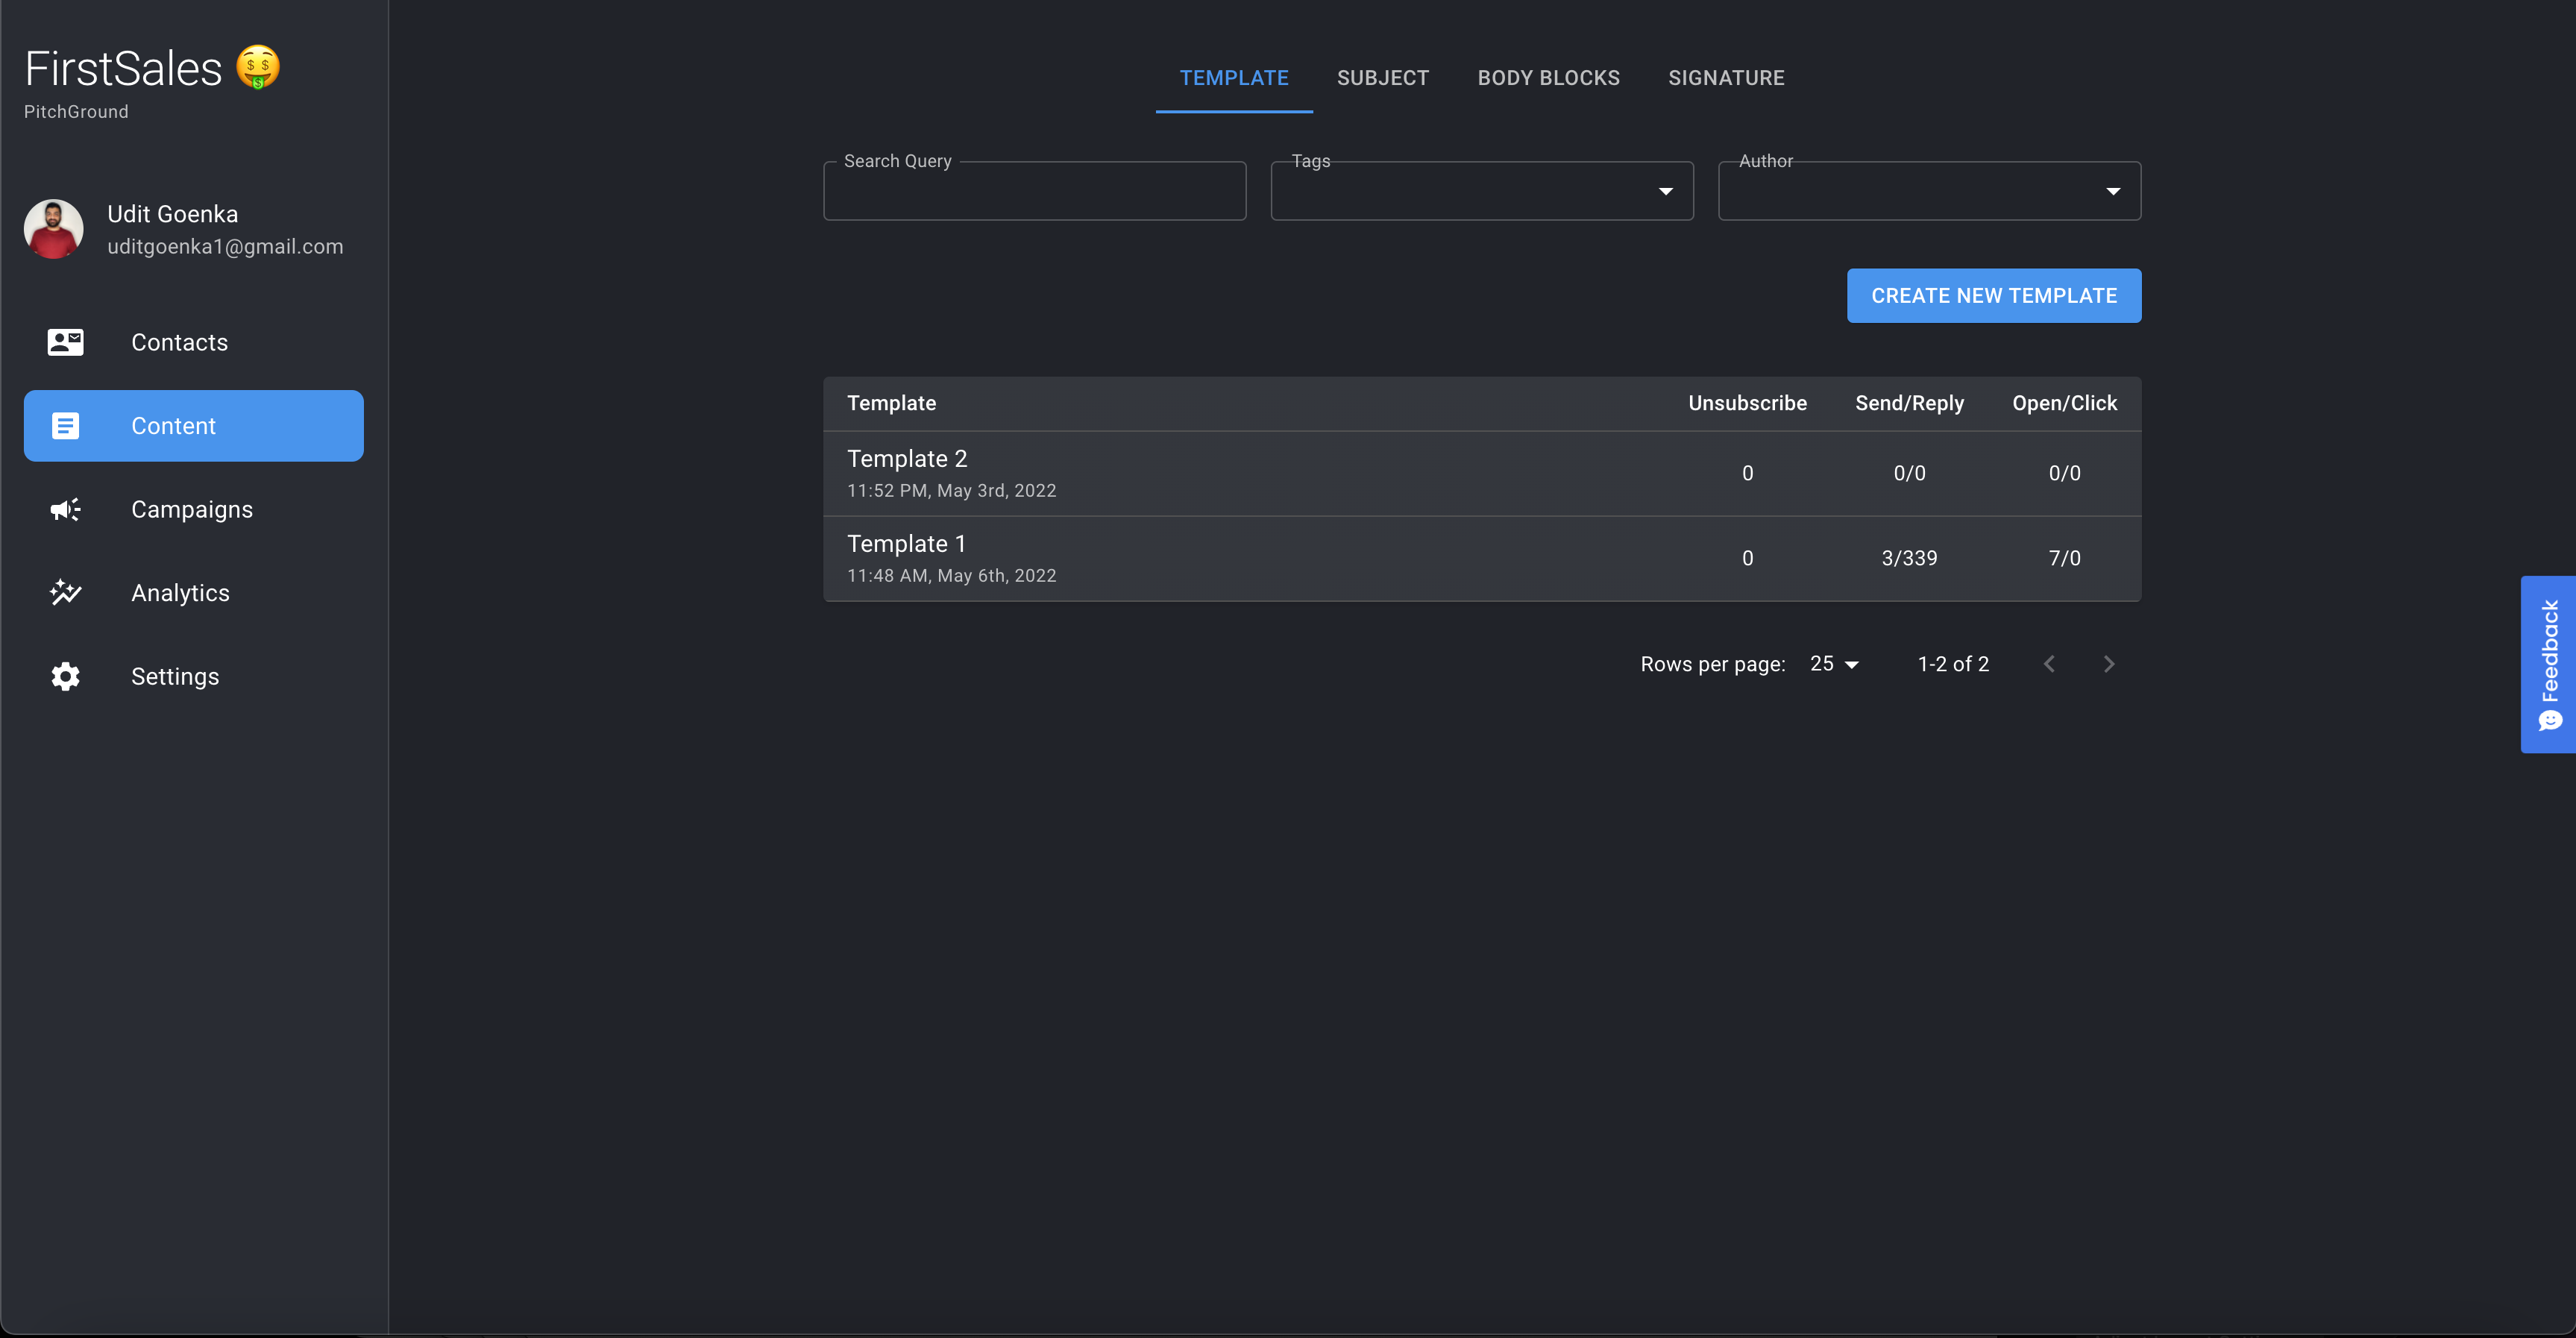Click Udit Goenka's profile avatar

[52, 229]
